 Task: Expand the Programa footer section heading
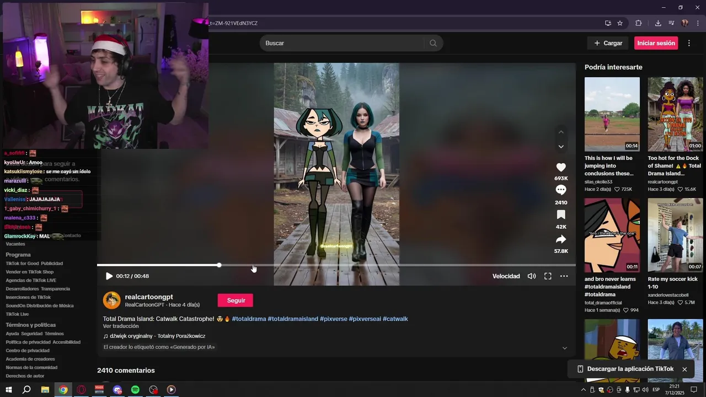click(x=18, y=255)
